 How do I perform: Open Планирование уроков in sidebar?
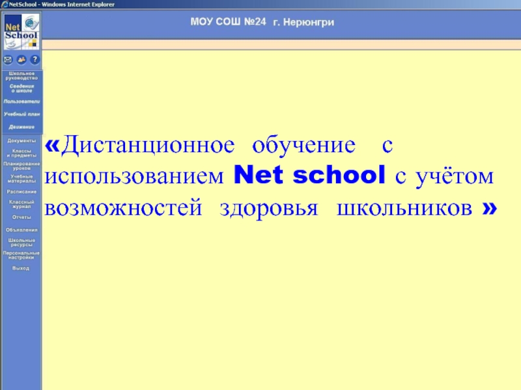pos(21,166)
